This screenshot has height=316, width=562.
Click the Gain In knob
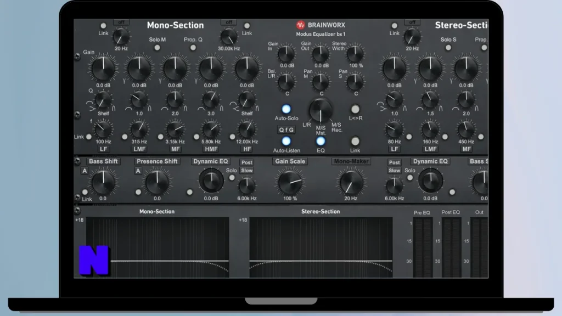286,54
